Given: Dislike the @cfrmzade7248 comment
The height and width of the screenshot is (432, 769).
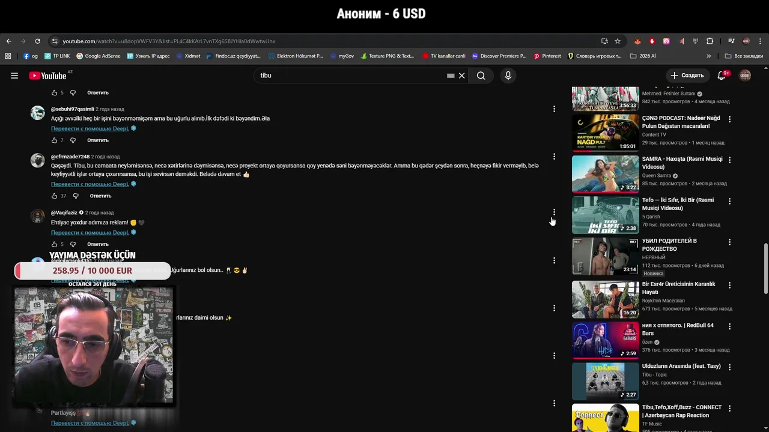Looking at the screenshot, I should click(x=75, y=196).
